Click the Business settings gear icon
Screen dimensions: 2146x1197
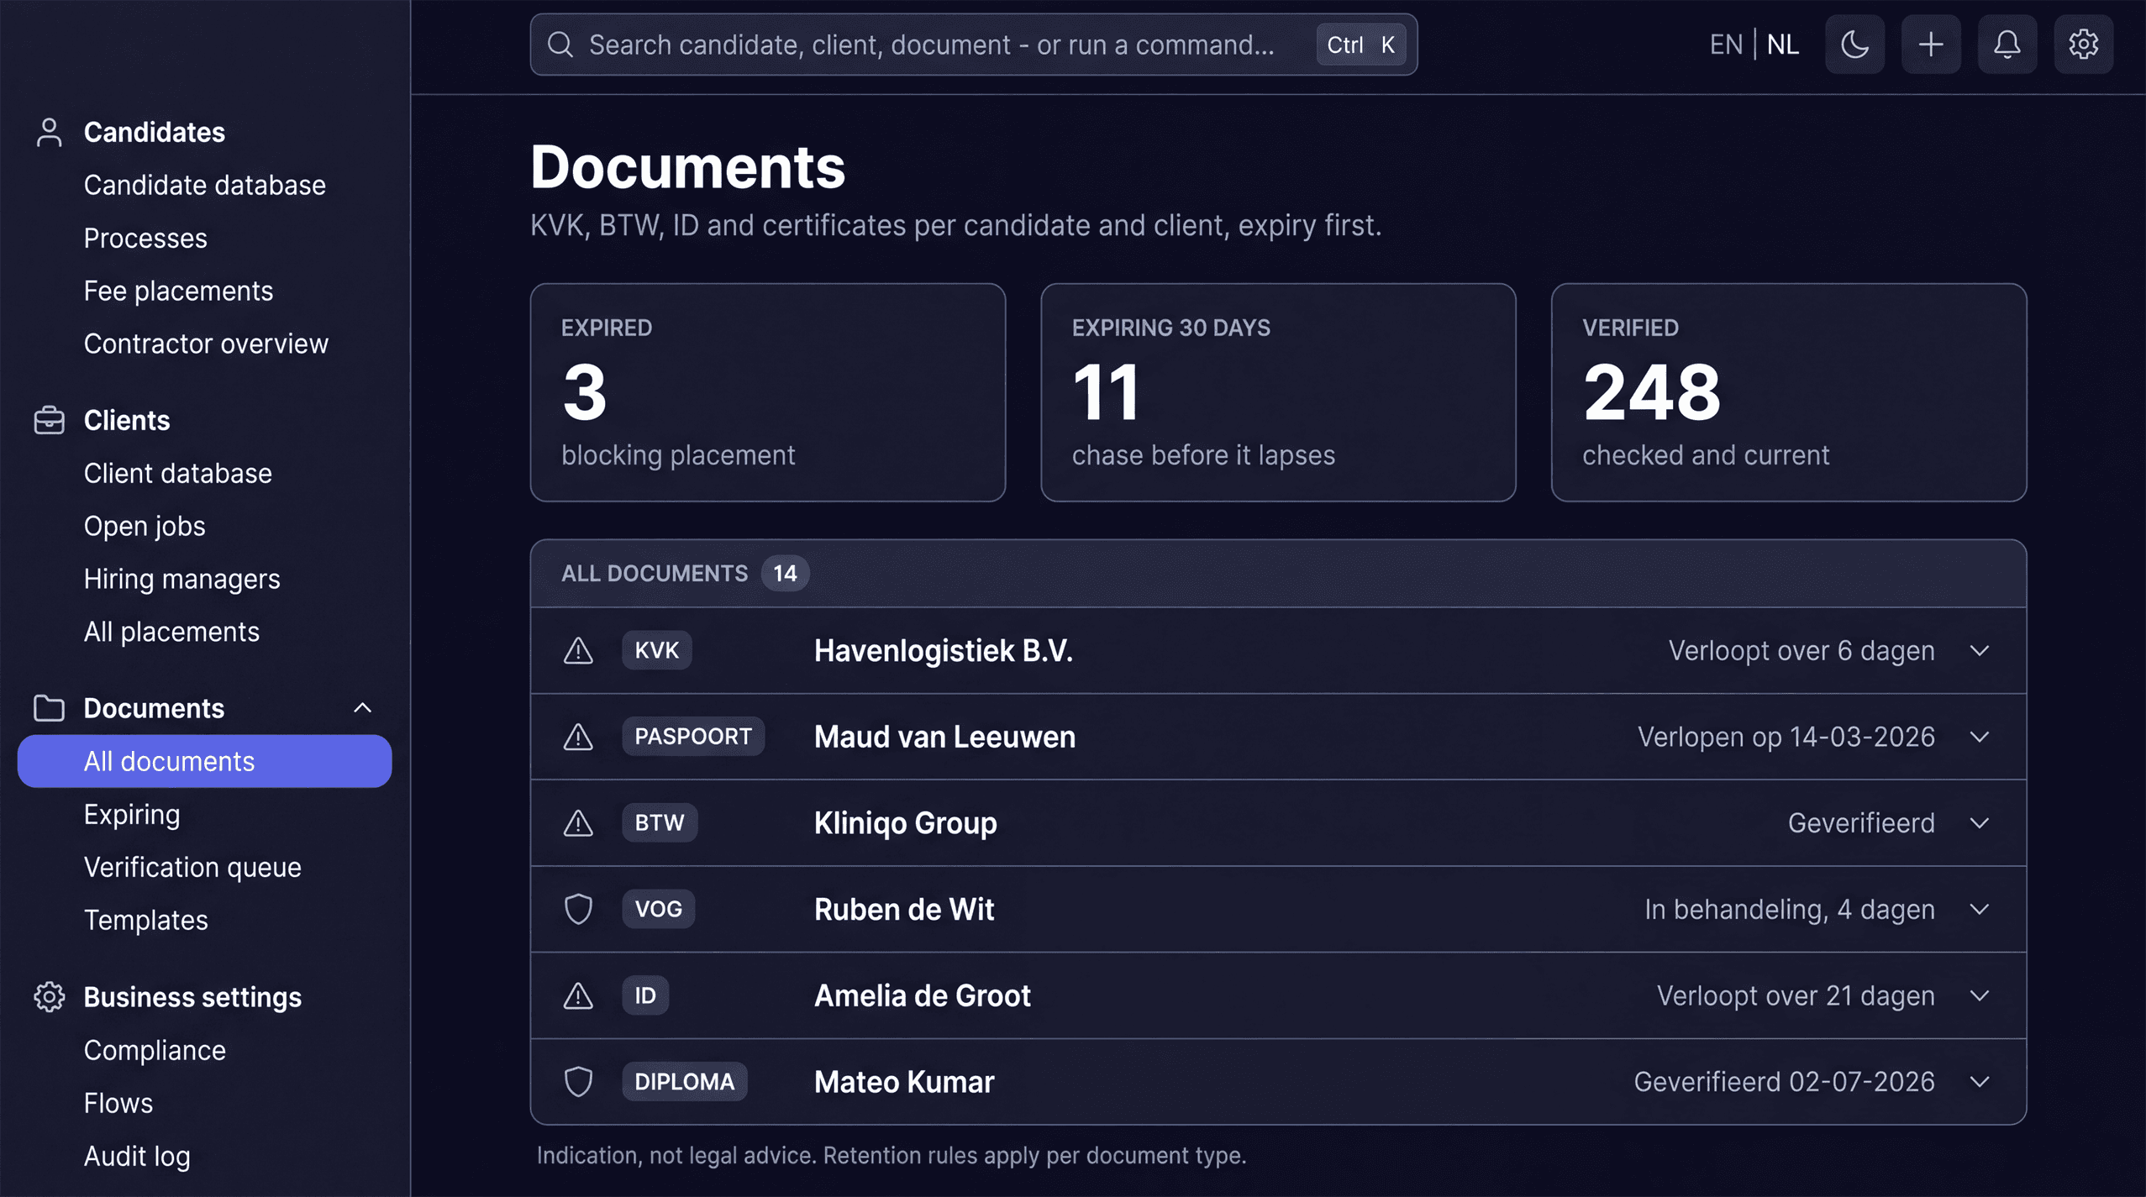click(50, 997)
